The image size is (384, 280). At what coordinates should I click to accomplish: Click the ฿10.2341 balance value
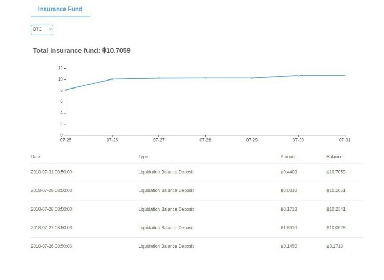pyautogui.click(x=336, y=209)
